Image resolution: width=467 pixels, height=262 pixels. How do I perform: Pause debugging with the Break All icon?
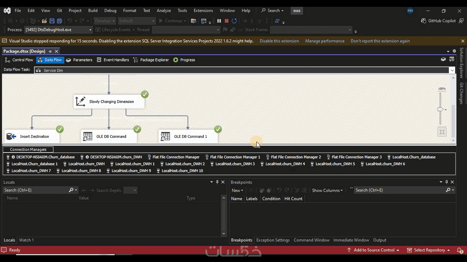(219, 21)
